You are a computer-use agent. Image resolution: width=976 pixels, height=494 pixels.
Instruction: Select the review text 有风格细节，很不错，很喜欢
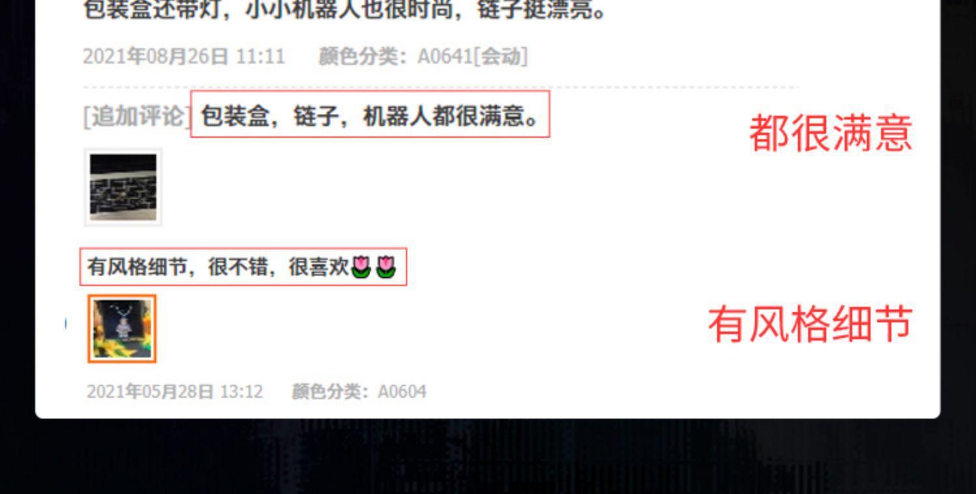[x=219, y=266]
